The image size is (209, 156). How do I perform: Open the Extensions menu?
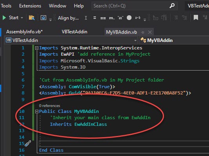pos(30,6)
